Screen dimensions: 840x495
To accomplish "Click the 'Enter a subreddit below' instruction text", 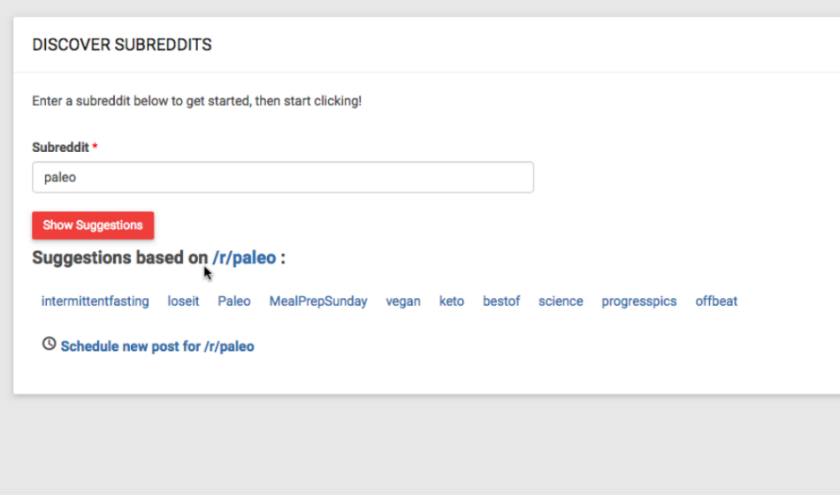I will point(196,101).
